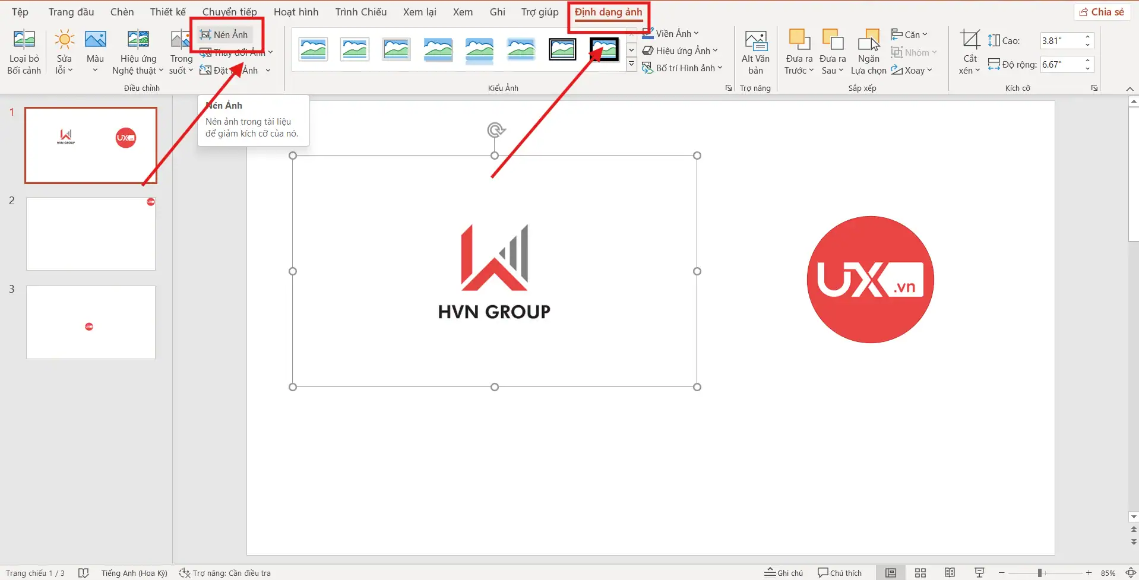The width and height of the screenshot is (1139, 580).
Task: Click the Đưa ra Sau icon
Action: point(833,40)
